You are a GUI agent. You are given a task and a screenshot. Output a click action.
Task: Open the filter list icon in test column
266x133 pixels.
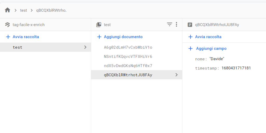pos(169,25)
